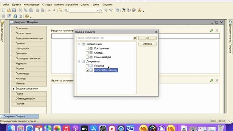The image size is (233, 131).
Task: Click the open file folder icon
Action: coord(9,10)
